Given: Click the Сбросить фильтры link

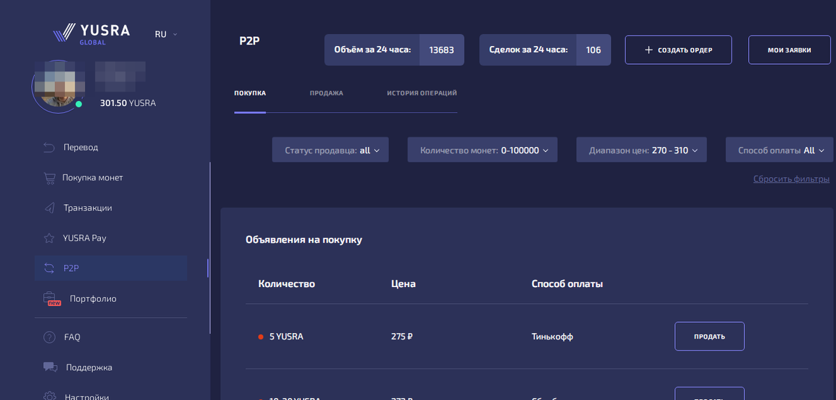Looking at the screenshot, I should [x=791, y=179].
